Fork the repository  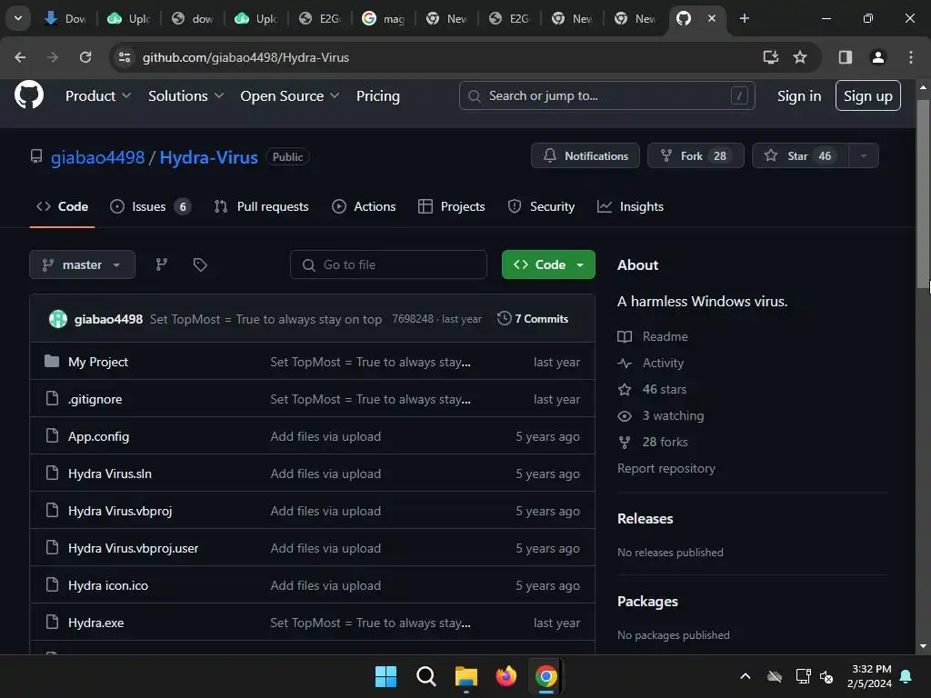pos(696,156)
